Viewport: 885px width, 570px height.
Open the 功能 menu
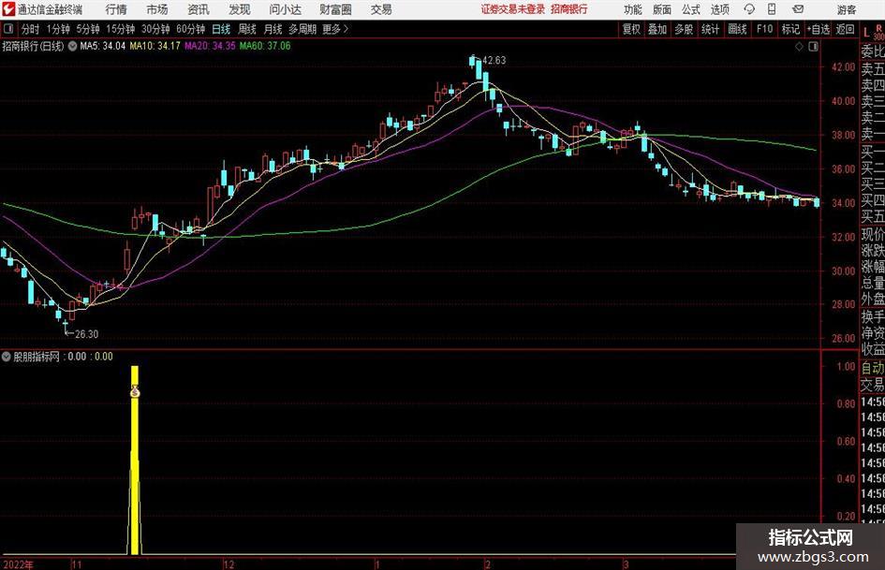click(633, 9)
